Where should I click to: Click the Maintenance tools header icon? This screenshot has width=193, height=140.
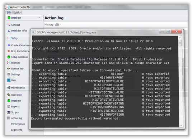tap(9, 88)
